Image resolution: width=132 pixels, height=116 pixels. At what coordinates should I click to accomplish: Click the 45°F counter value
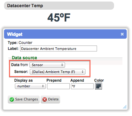pyautogui.click(x=59, y=17)
